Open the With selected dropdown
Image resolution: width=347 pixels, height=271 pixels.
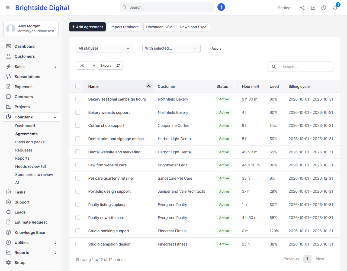click(171, 48)
